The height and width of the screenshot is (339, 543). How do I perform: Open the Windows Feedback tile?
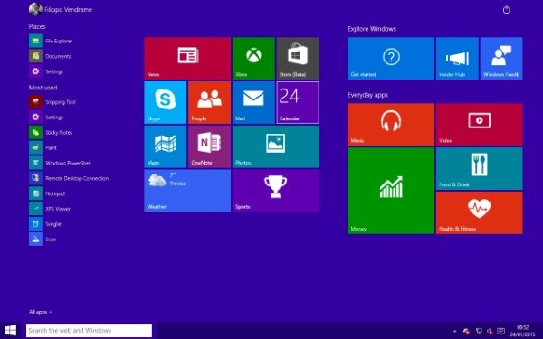coord(501,58)
